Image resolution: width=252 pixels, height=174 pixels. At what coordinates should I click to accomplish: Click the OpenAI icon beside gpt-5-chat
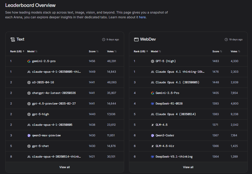click(x=29, y=146)
